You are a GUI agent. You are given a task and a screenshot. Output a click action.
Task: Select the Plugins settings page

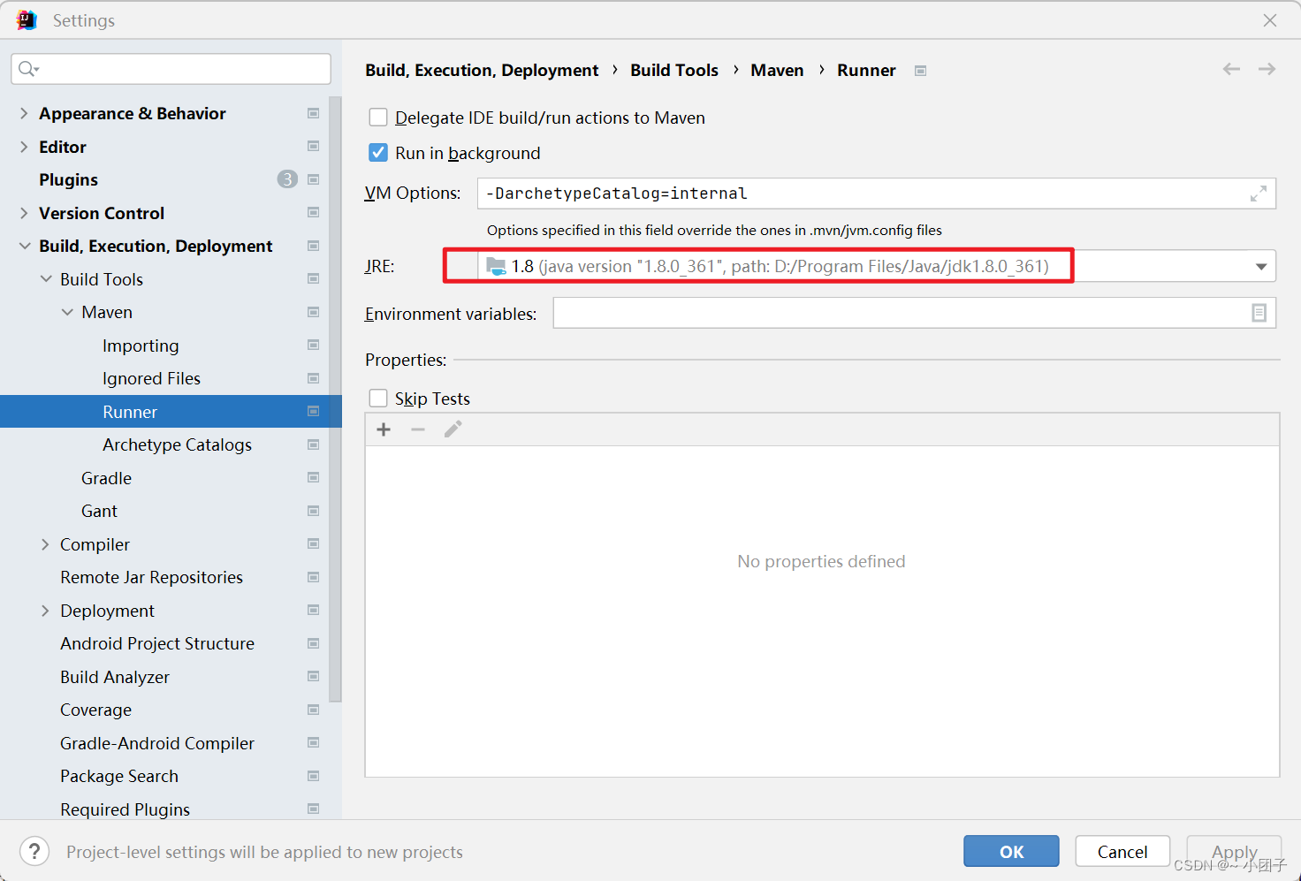pos(68,179)
